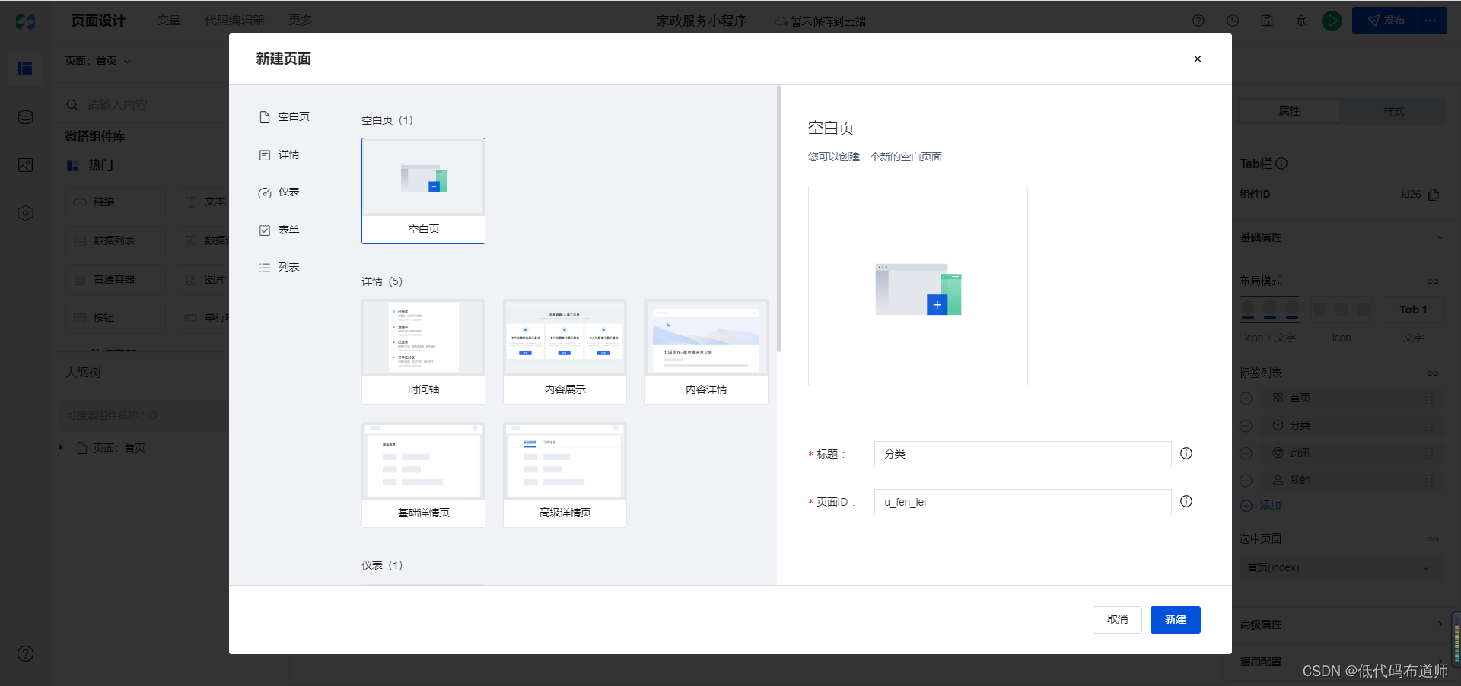This screenshot has width=1461, height=686.
Task: Switch to the 样式 tab
Action: pyautogui.click(x=1393, y=112)
